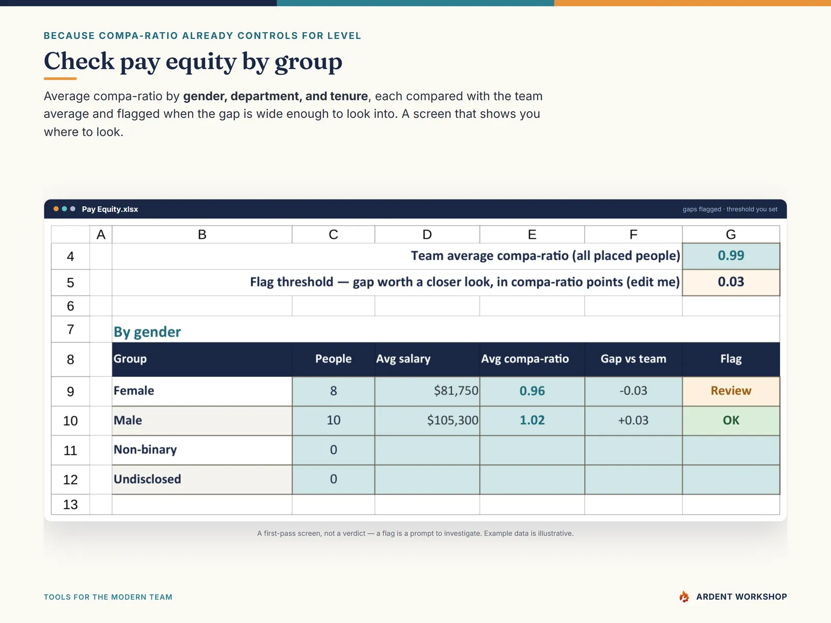This screenshot has height=623, width=831.
Task: Select column header G
Action: (731, 235)
